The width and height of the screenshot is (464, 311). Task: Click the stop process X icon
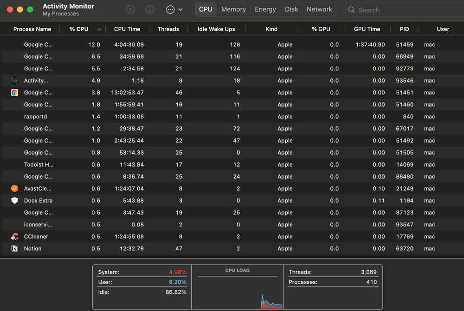[x=131, y=9]
